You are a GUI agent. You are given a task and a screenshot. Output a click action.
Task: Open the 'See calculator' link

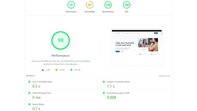click(72, 64)
